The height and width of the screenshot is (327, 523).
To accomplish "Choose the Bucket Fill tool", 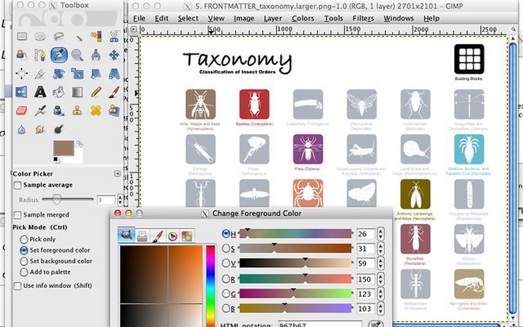I will point(58,92).
